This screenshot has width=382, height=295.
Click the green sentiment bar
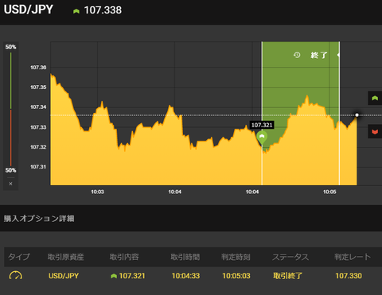(11, 80)
